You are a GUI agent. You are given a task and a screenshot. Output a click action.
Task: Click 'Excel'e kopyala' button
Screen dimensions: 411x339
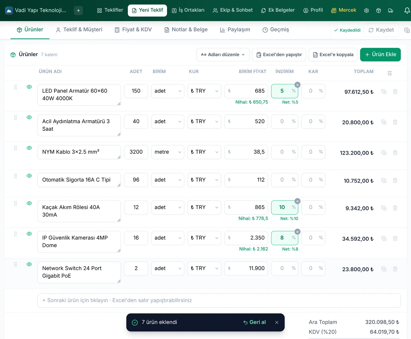333,54
